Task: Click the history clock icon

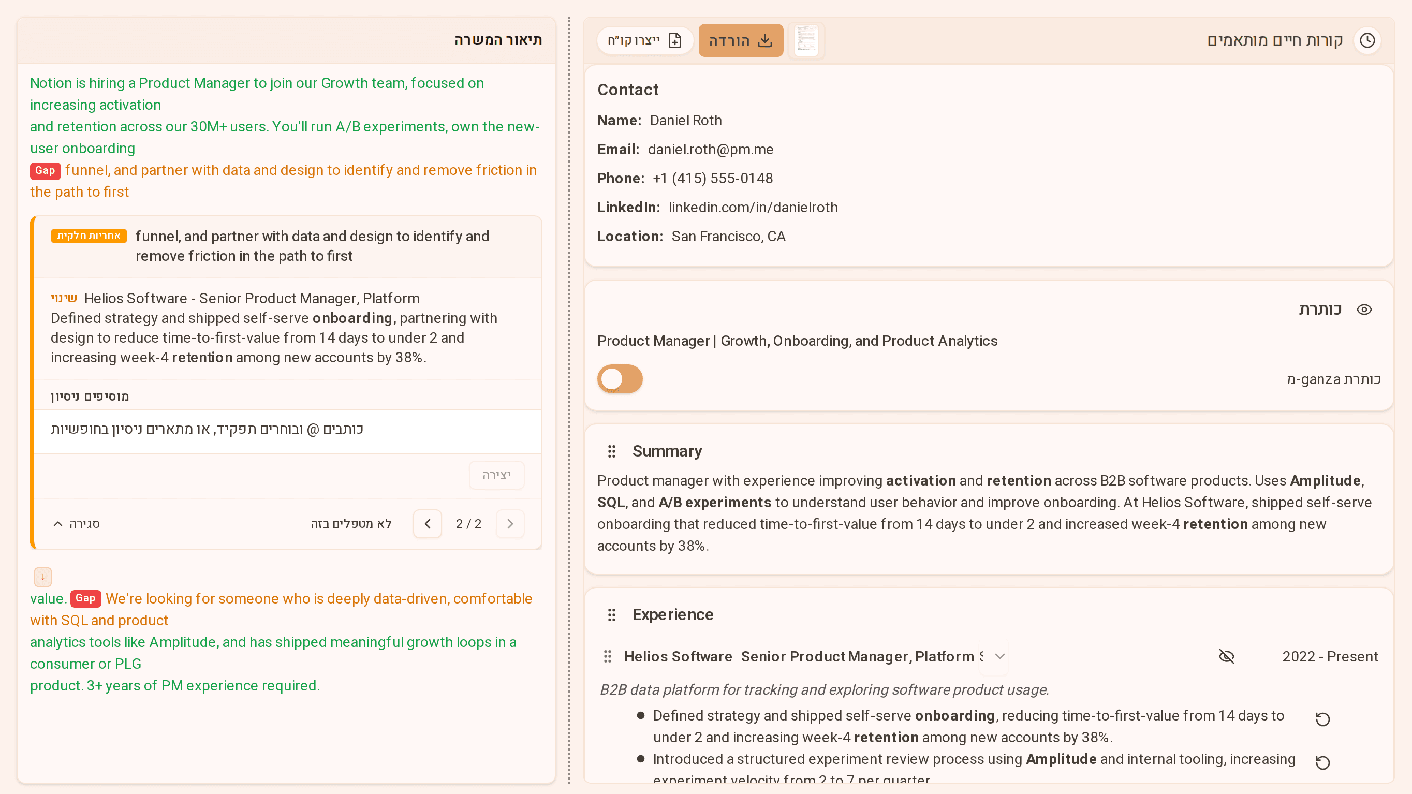Action: [x=1367, y=40]
